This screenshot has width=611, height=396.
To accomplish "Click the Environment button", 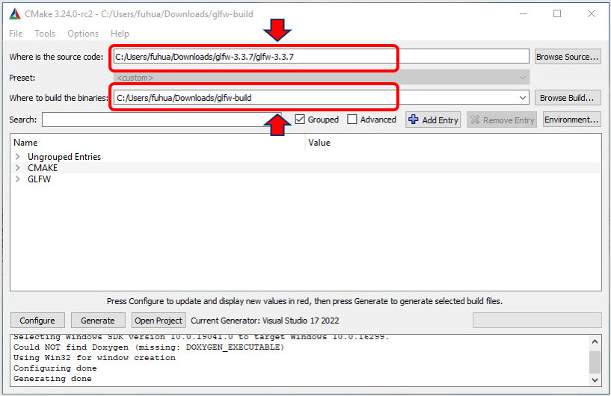I will (571, 120).
